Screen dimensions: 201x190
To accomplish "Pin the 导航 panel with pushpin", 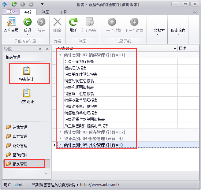I will pos(40,49).
